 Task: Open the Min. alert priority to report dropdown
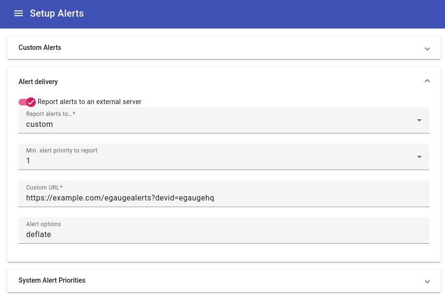click(x=223, y=157)
